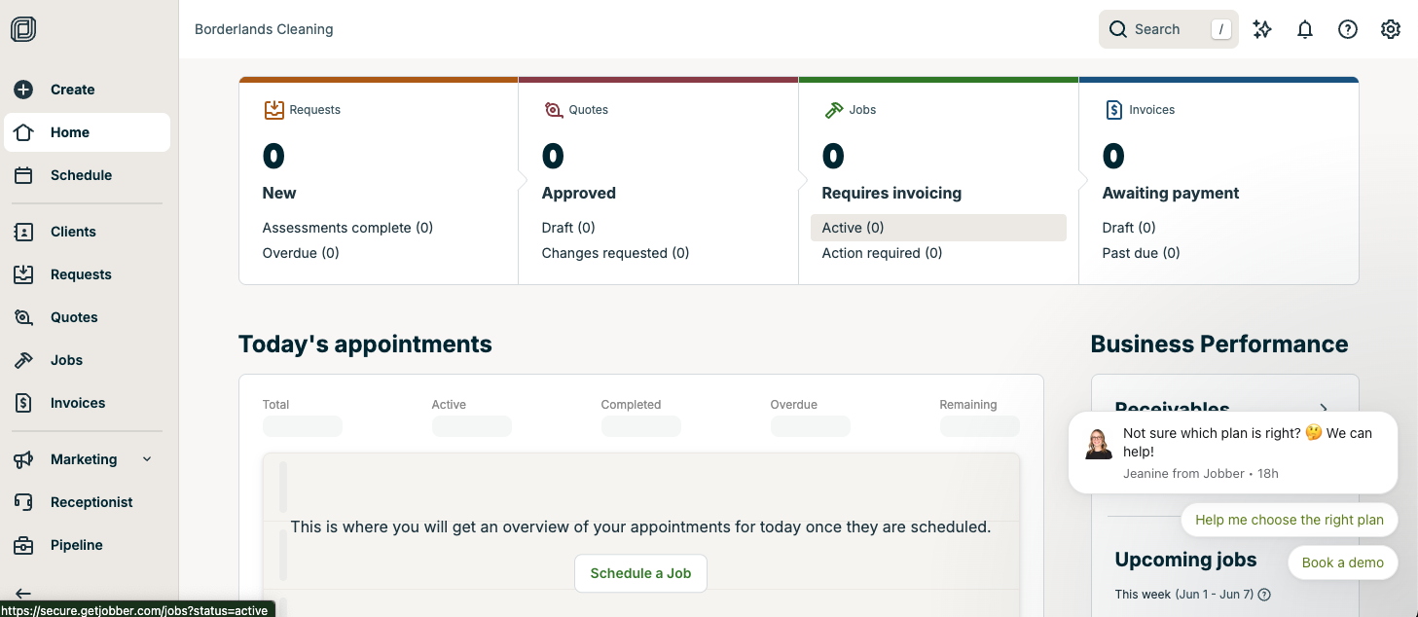The width and height of the screenshot is (1418, 617).
Task: Click the New requests heading
Action: click(x=279, y=193)
